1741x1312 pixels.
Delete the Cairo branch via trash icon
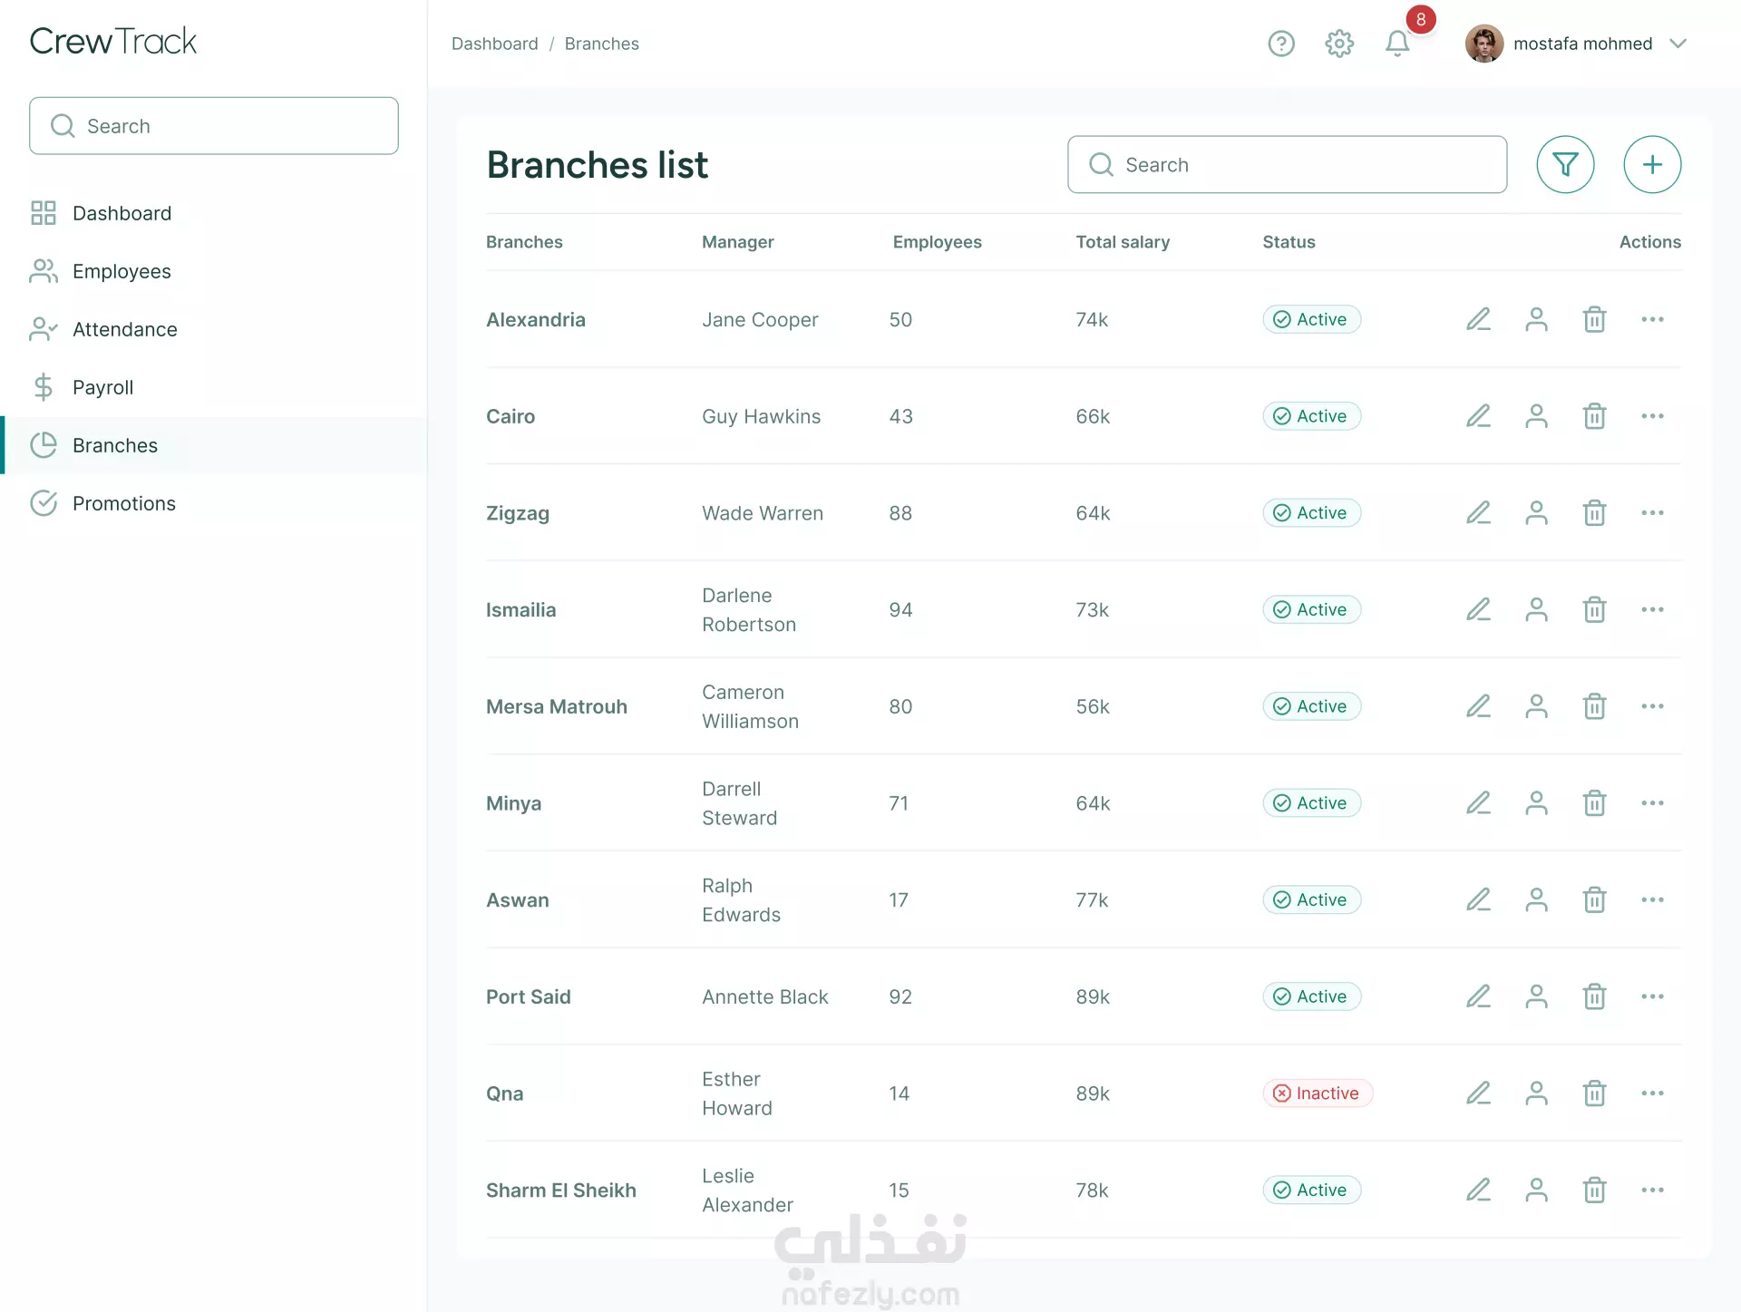[1594, 416]
